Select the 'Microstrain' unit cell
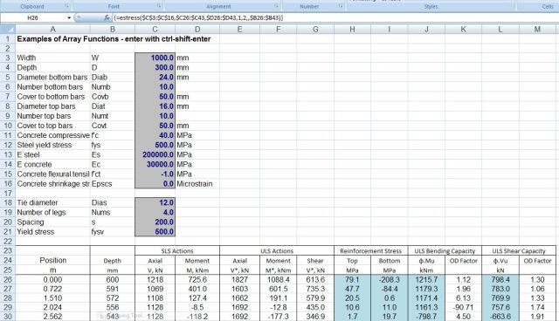559x321 pixels. (197, 184)
